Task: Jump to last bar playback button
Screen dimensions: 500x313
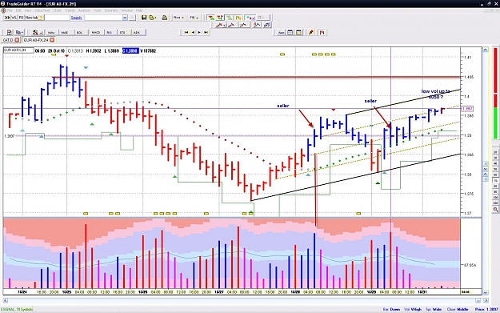Action: coord(206,32)
